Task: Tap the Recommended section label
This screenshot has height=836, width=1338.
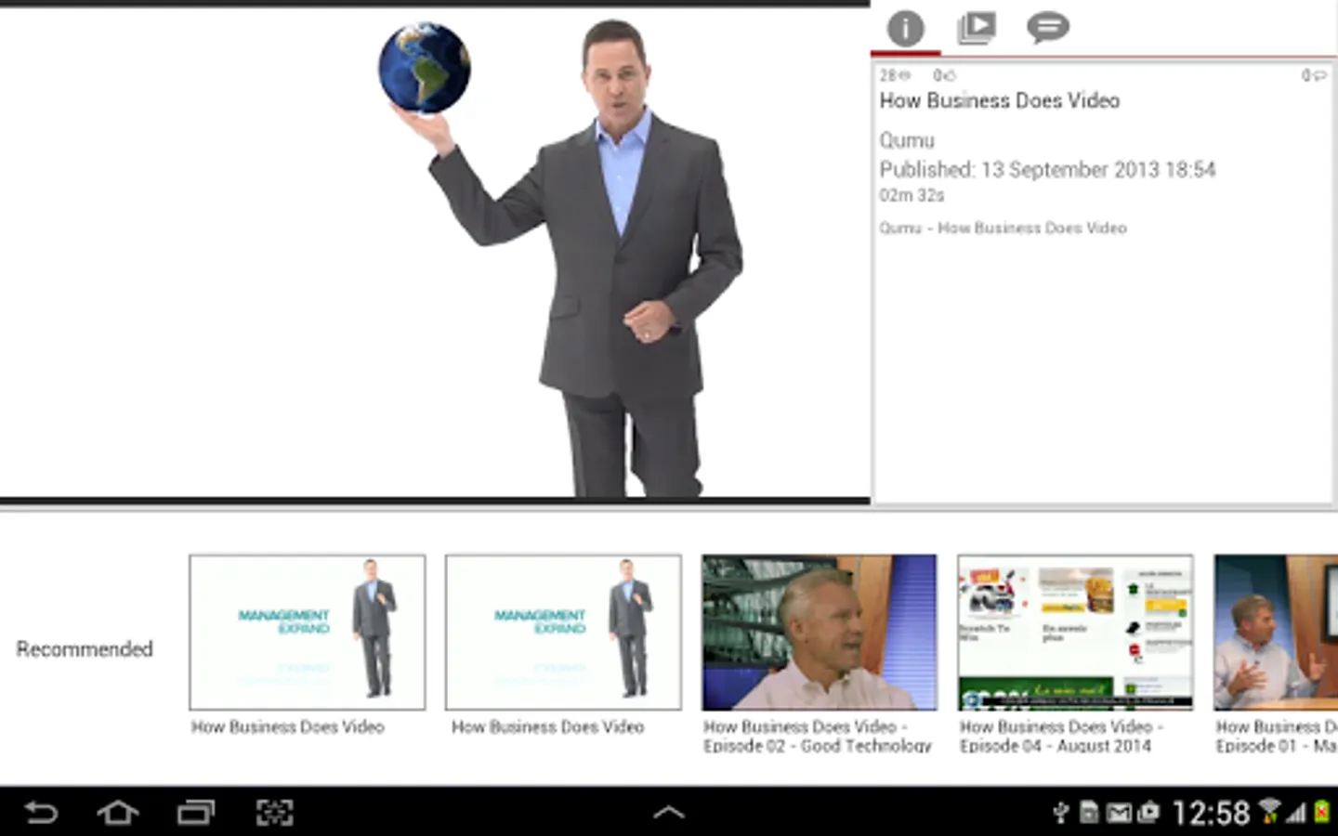Action: click(85, 649)
